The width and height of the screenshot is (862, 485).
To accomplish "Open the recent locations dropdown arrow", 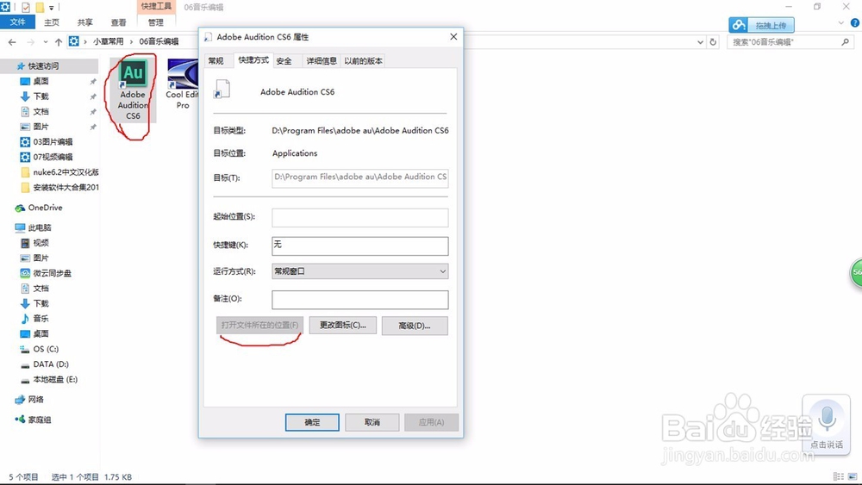I will [46, 41].
